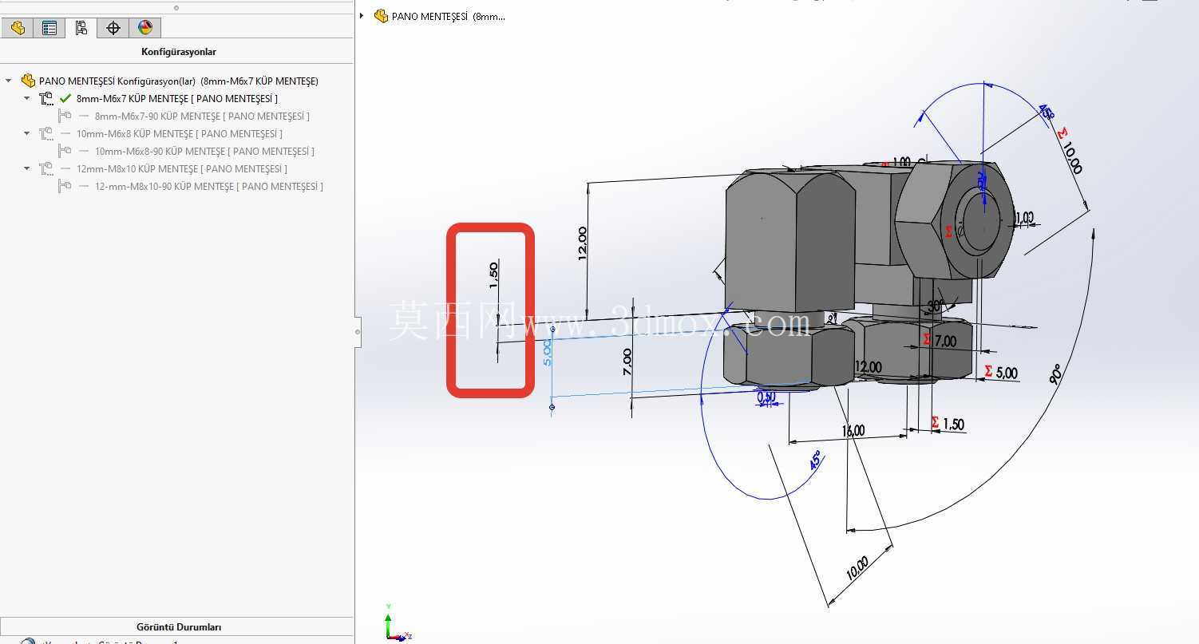Click the Görüntü Durumları section header
This screenshot has width=1199, height=644.
coord(177,627)
